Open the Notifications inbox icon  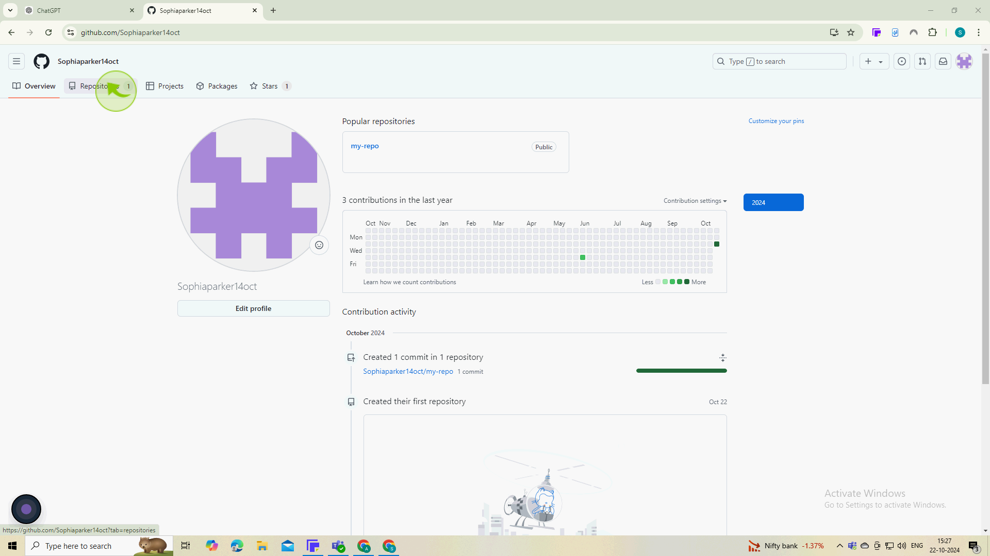pos(943,61)
